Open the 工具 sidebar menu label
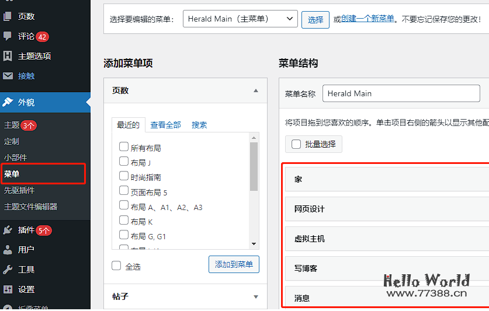489x311 pixels. [26, 269]
